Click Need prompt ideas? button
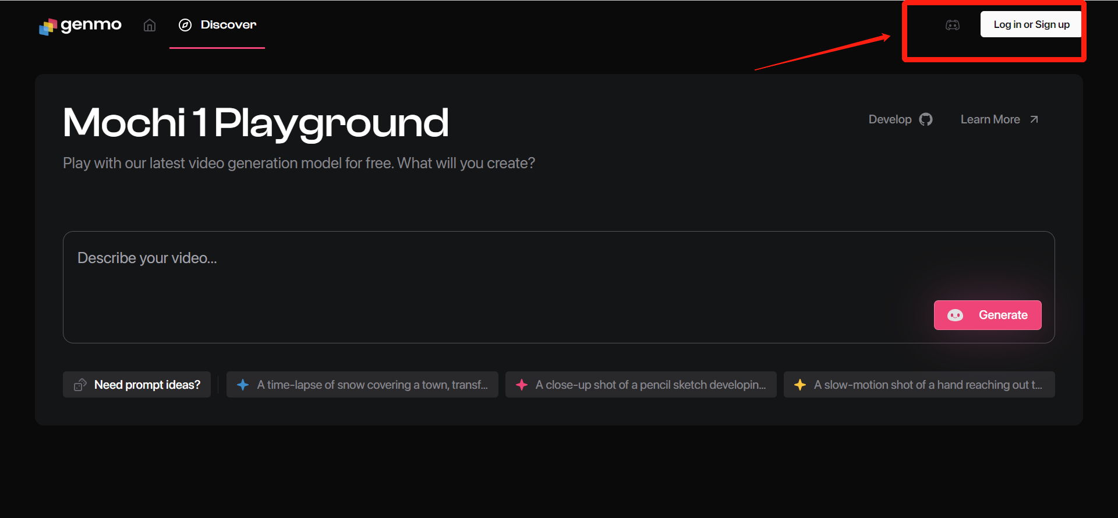 click(137, 385)
